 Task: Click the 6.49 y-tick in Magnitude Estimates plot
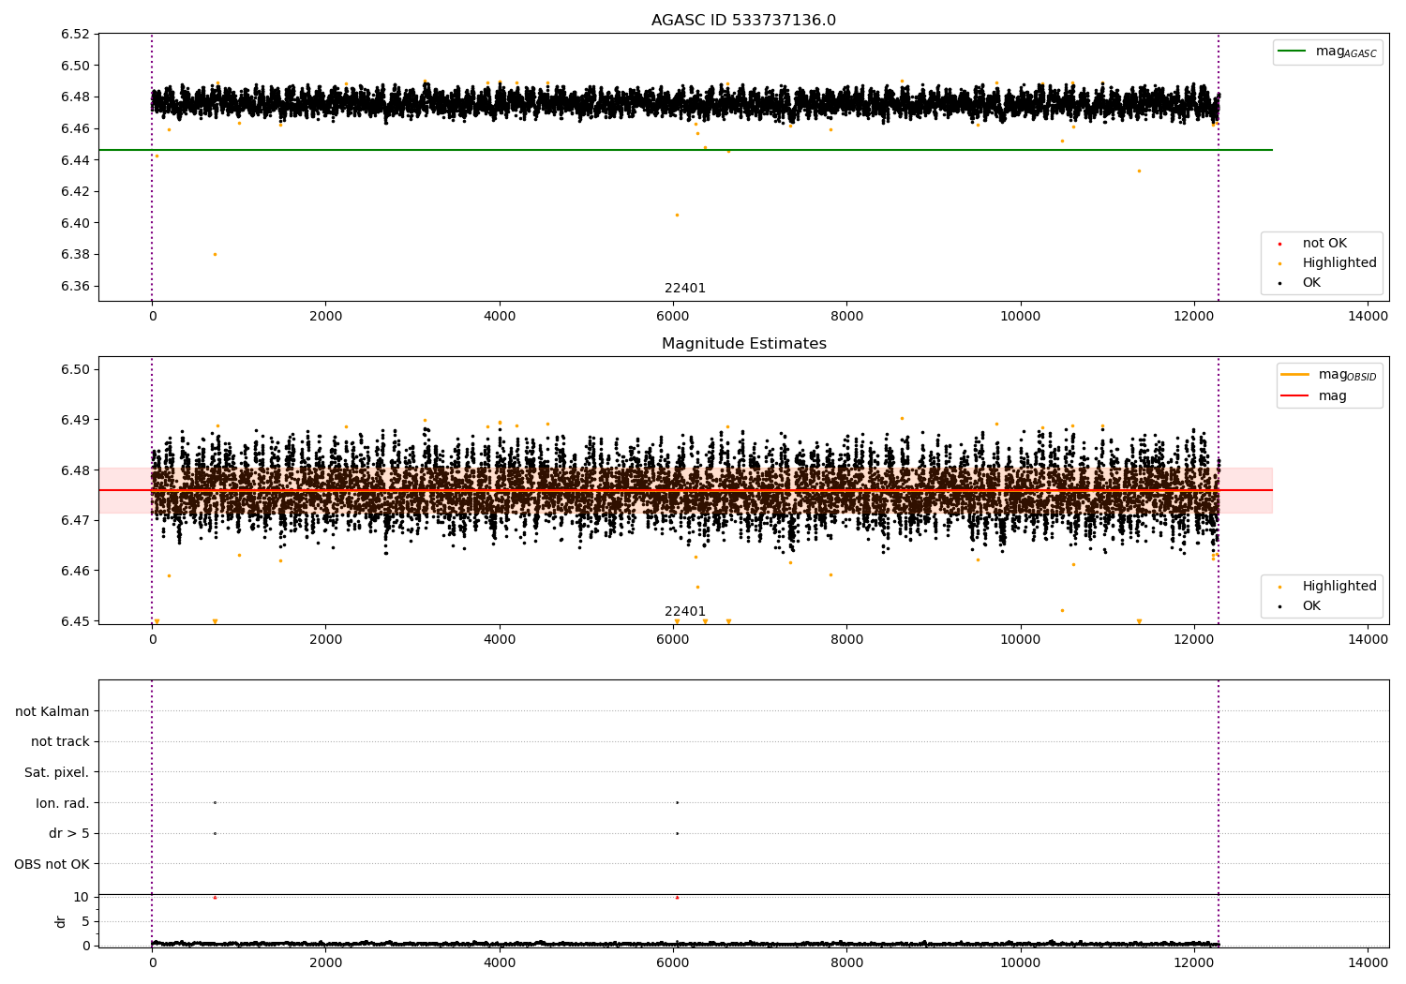click(75, 420)
